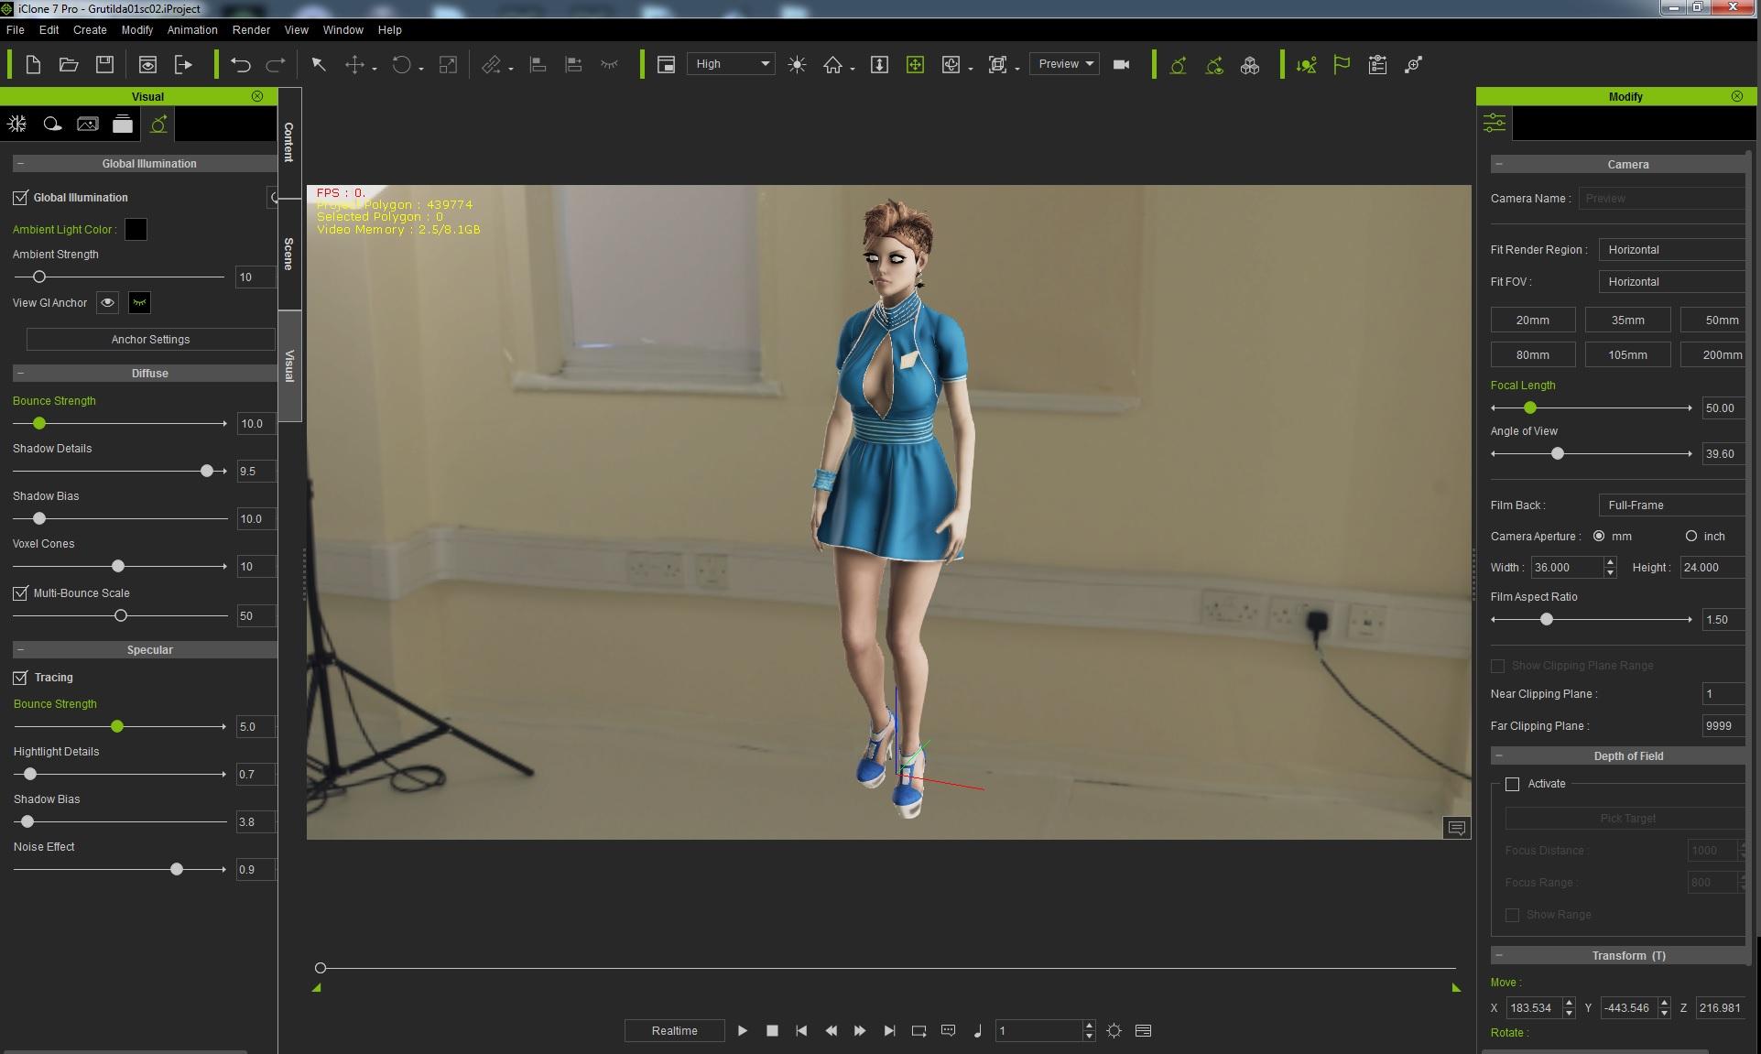Uncheck Global Illumination checkbox

[x=20, y=197]
